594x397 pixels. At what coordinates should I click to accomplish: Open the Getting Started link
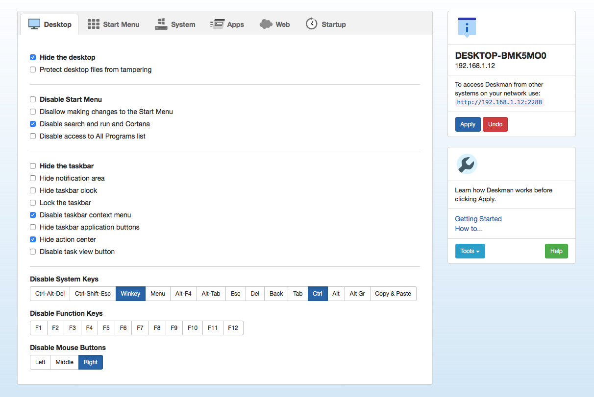[x=478, y=219]
